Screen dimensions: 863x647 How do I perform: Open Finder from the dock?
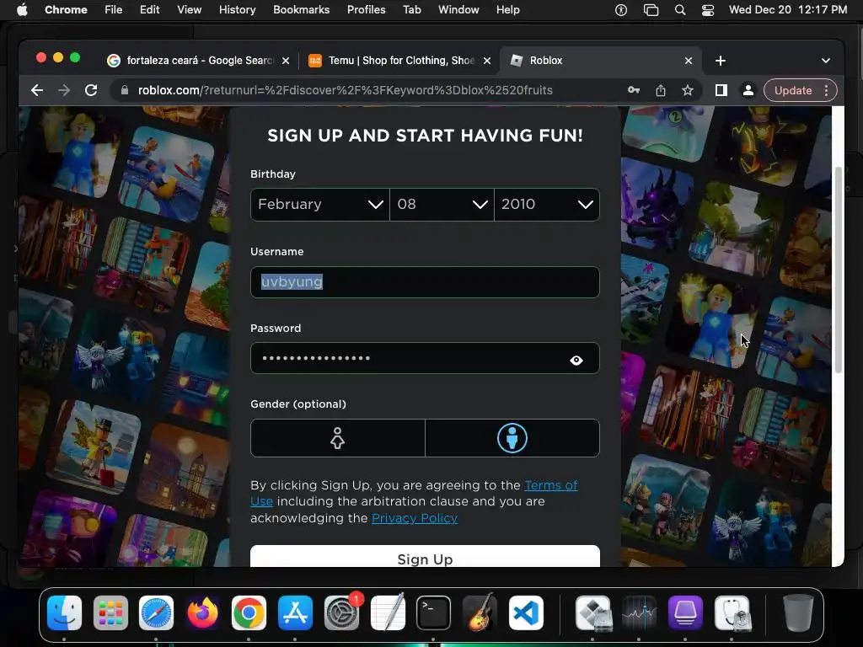pyautogui.click(x=64, y=612)
